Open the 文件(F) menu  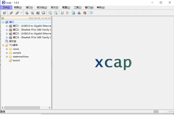[6, 8]
